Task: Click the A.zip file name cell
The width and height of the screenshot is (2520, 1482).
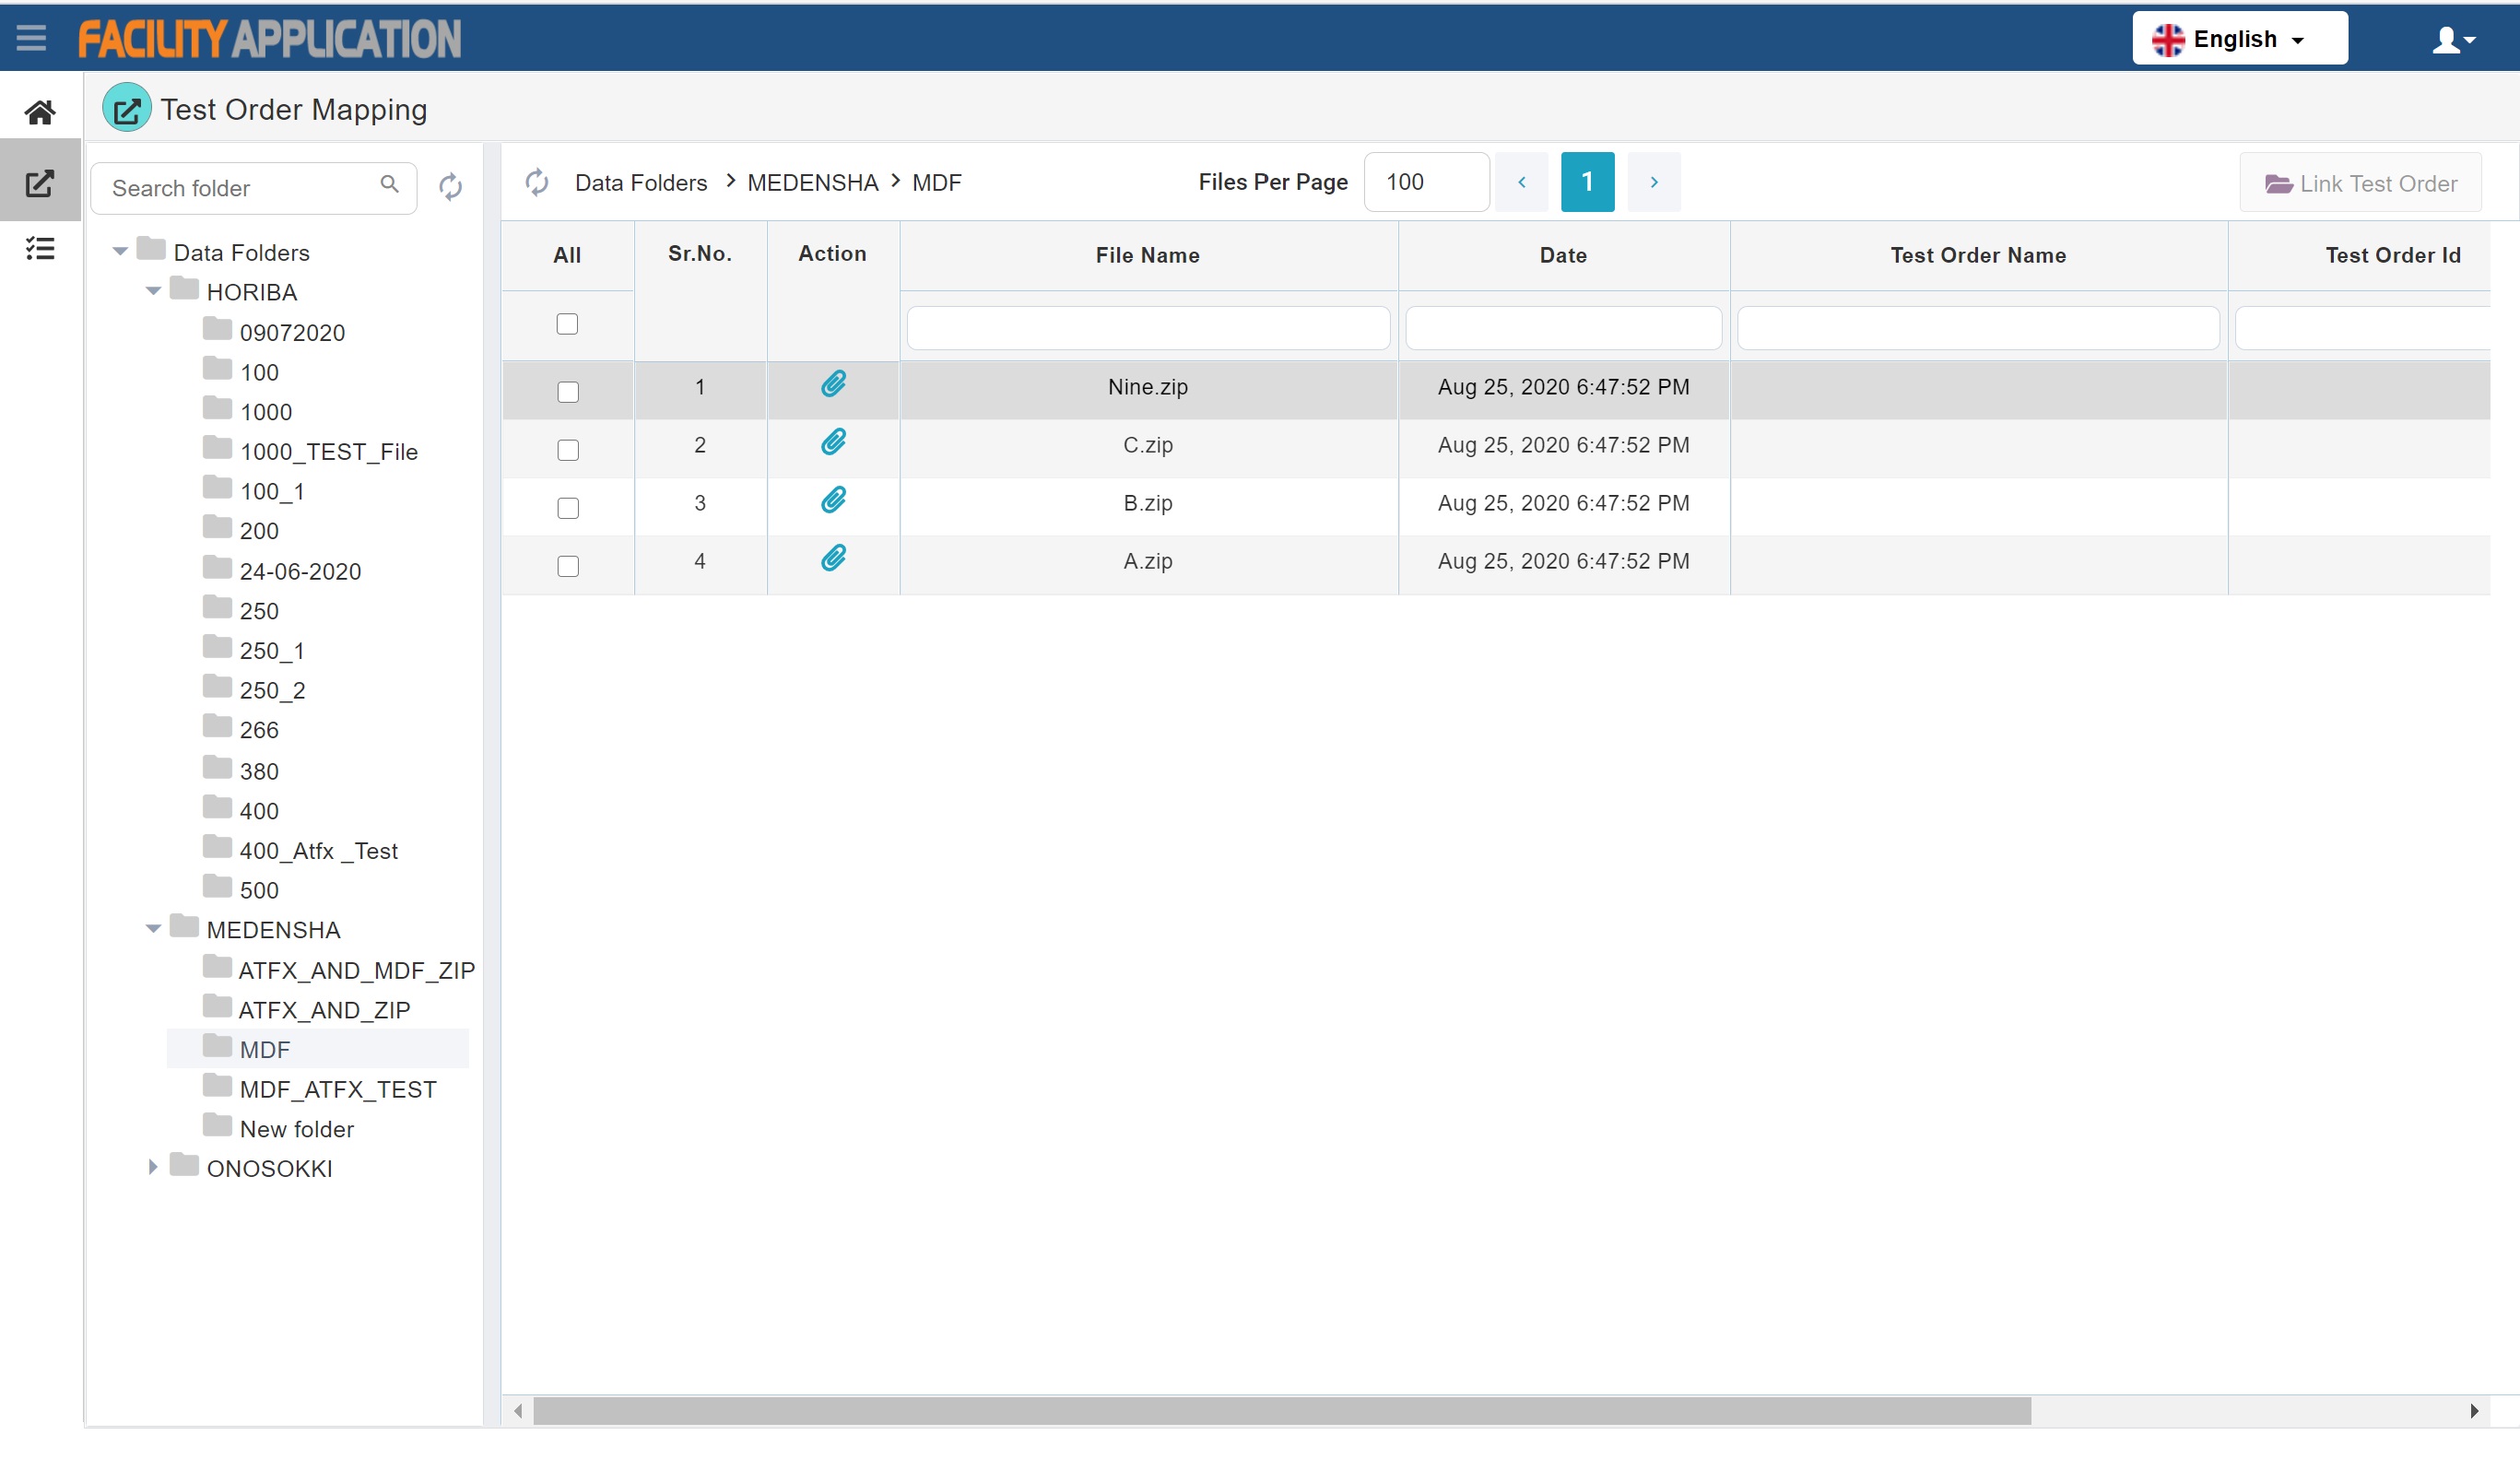Action: (1148, 561)
